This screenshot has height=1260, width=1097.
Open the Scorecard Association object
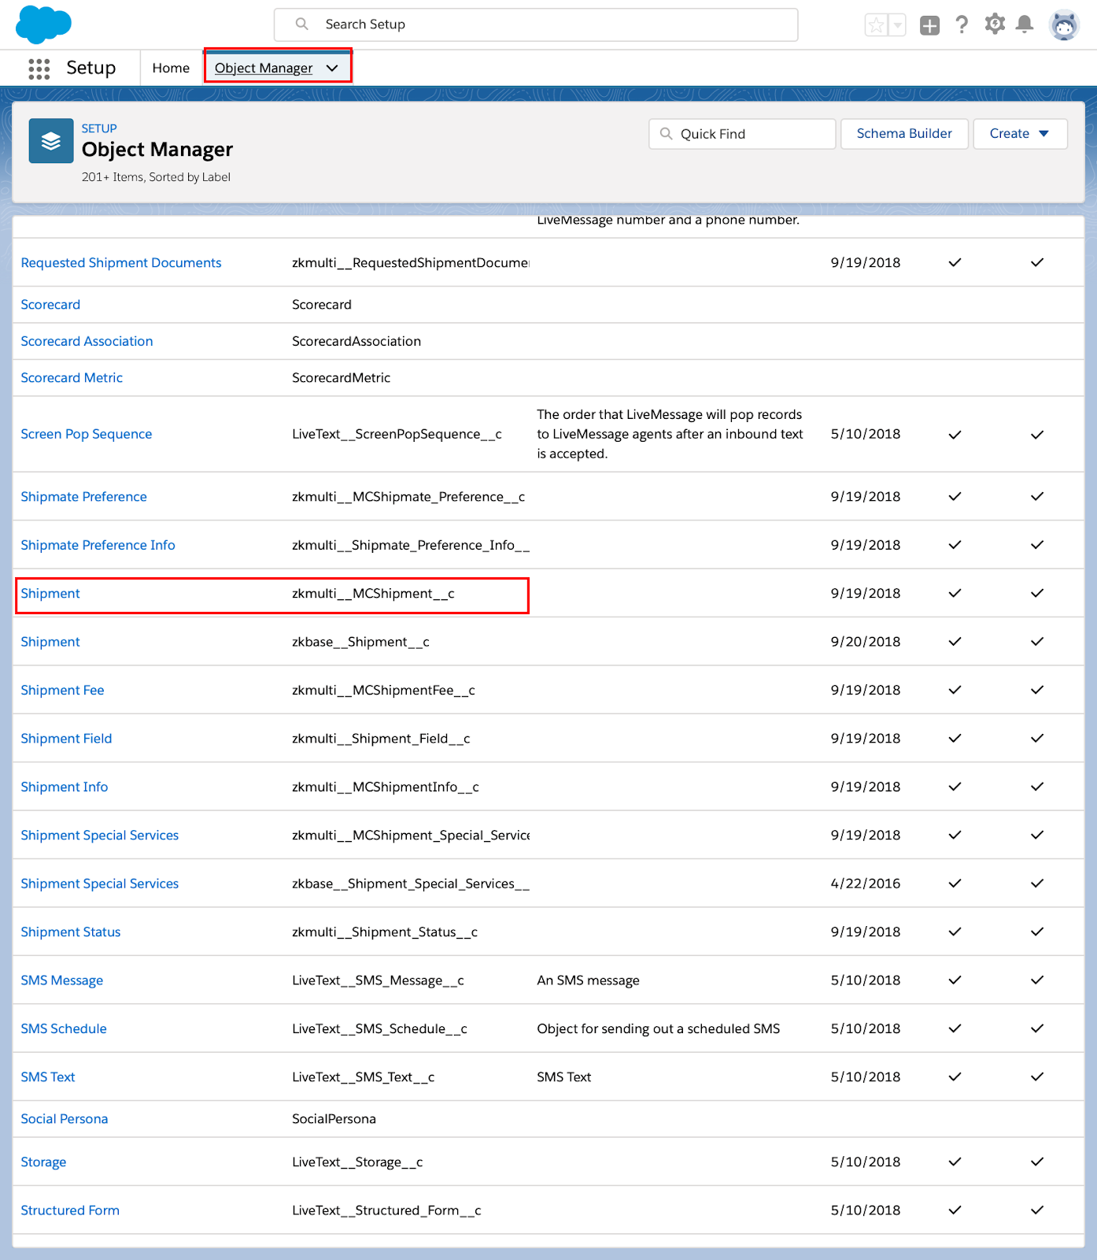coord(87,341)
